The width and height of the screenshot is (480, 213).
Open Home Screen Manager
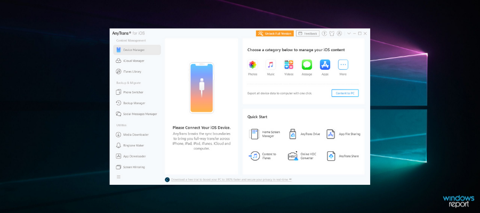pos(265,134)
